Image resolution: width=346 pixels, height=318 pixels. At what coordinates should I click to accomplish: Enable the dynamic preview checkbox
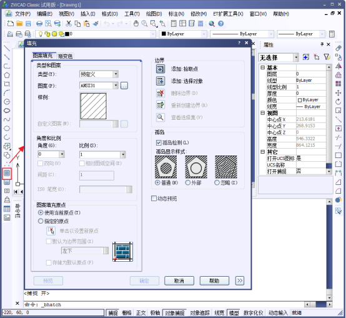[x=154, y=199]
